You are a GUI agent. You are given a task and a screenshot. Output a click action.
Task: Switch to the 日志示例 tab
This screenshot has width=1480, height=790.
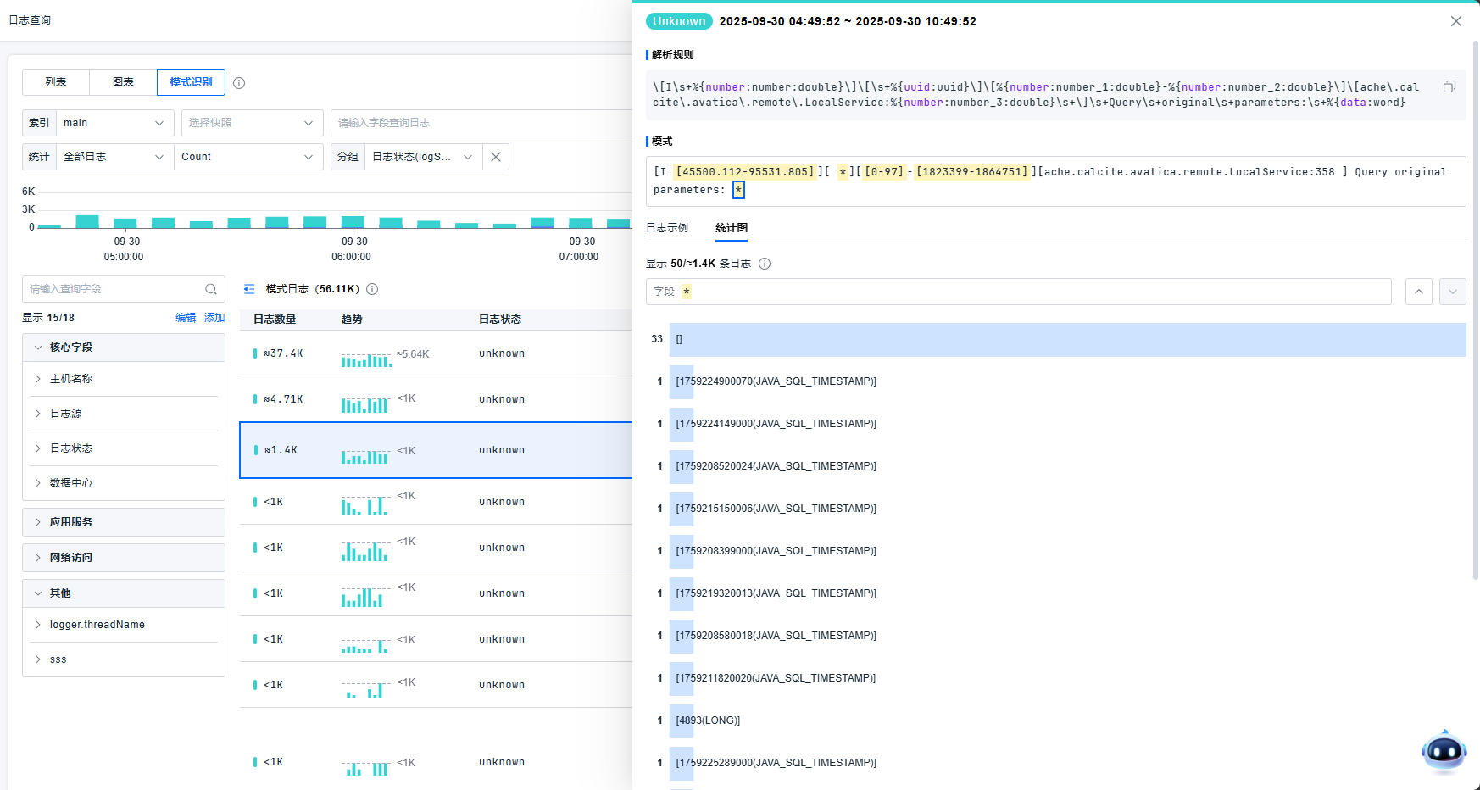667,228
